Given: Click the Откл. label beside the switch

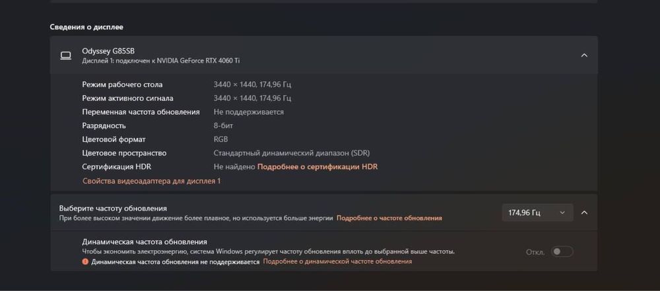Looking at the screenshot, I should (535, 252).
